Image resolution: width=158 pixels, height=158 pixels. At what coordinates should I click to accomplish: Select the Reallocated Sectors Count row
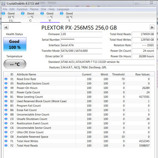pos(77,83)
